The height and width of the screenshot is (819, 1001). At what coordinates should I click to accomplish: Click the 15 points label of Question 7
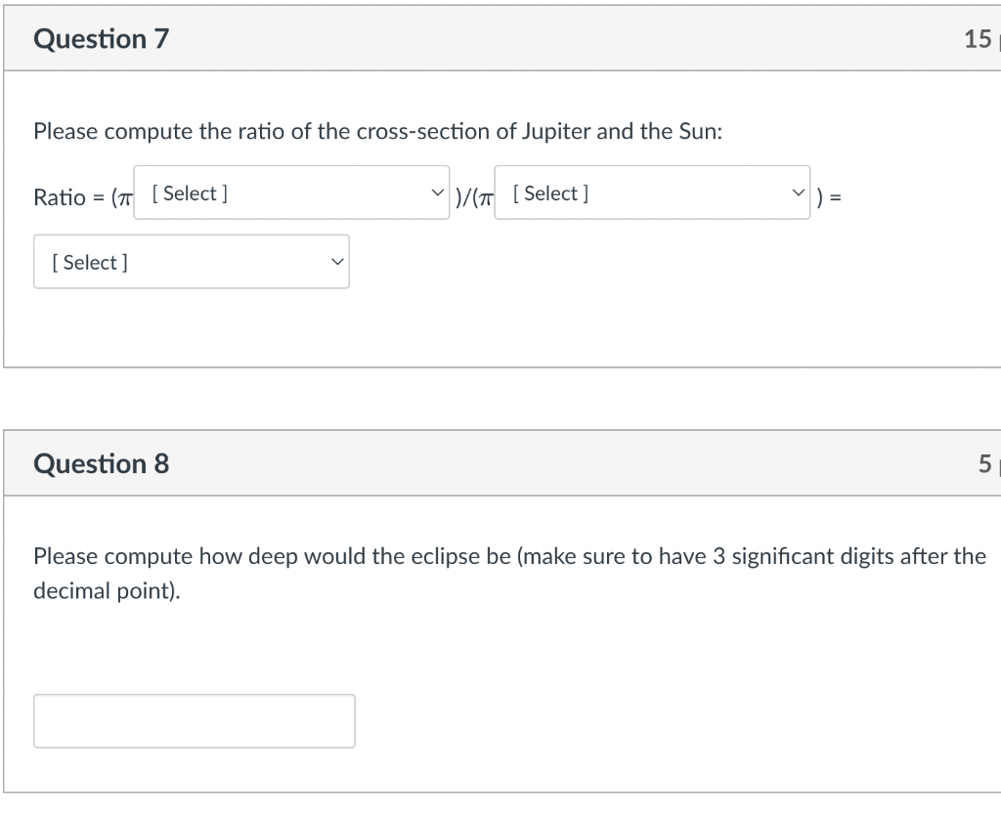(978, 39)
